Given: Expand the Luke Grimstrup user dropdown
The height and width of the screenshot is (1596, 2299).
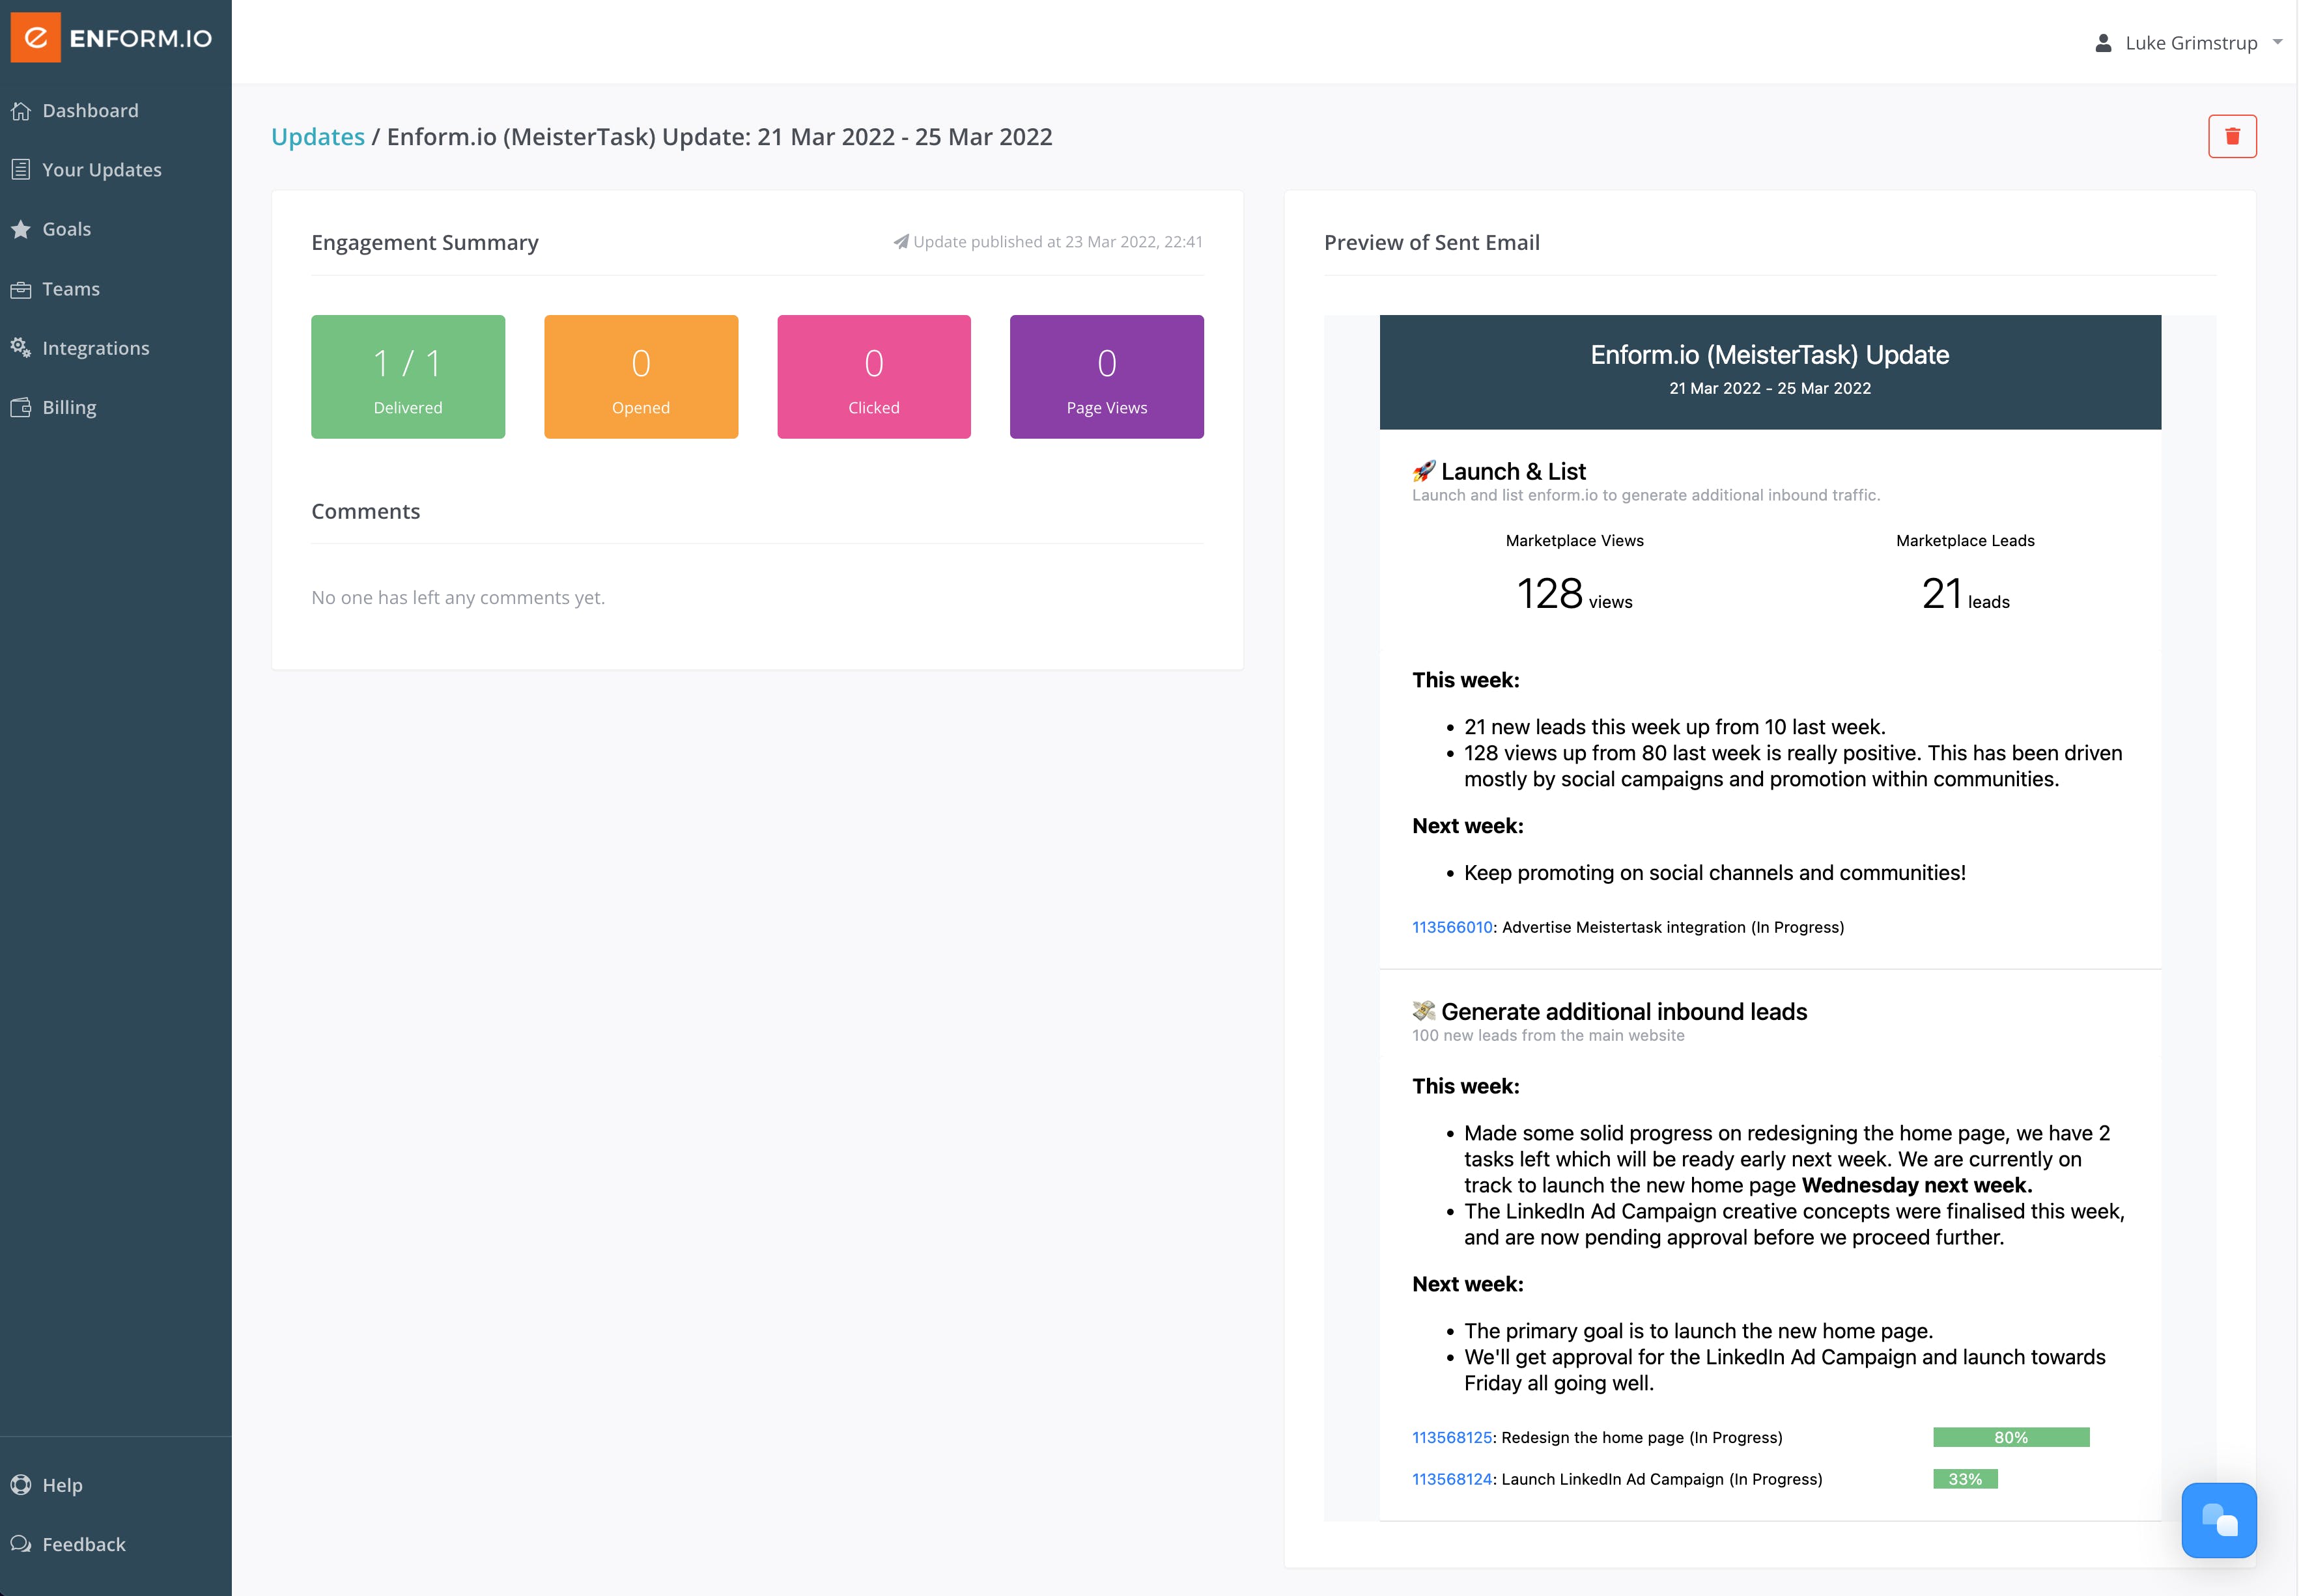Looking at the screenshot, I should click(x=2277, y=42).
